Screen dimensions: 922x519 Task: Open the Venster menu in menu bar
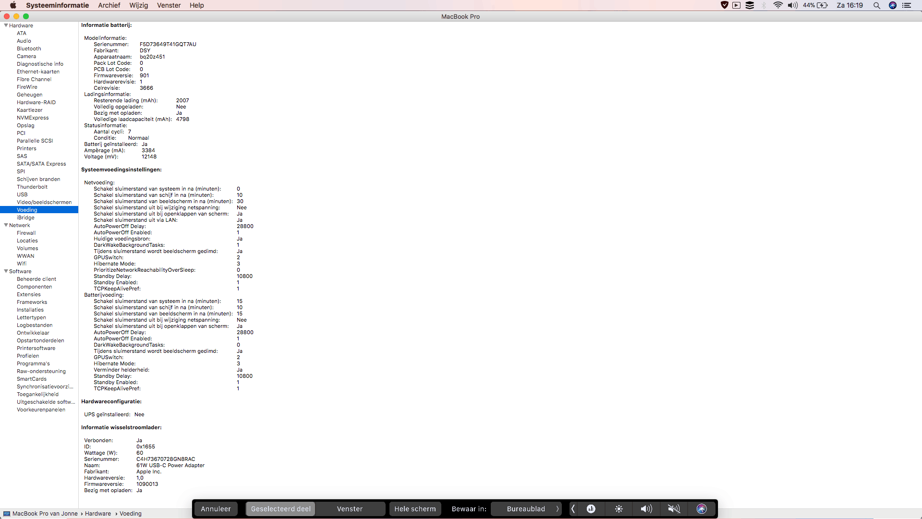169,5
